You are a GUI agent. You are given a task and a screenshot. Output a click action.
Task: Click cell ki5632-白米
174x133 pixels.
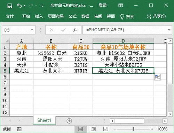(x=51, y=53)
